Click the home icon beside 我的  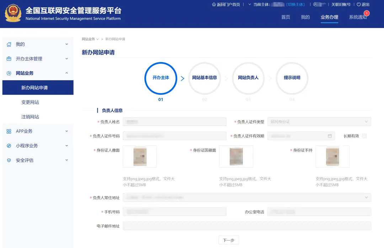click(x=9, y=44)
